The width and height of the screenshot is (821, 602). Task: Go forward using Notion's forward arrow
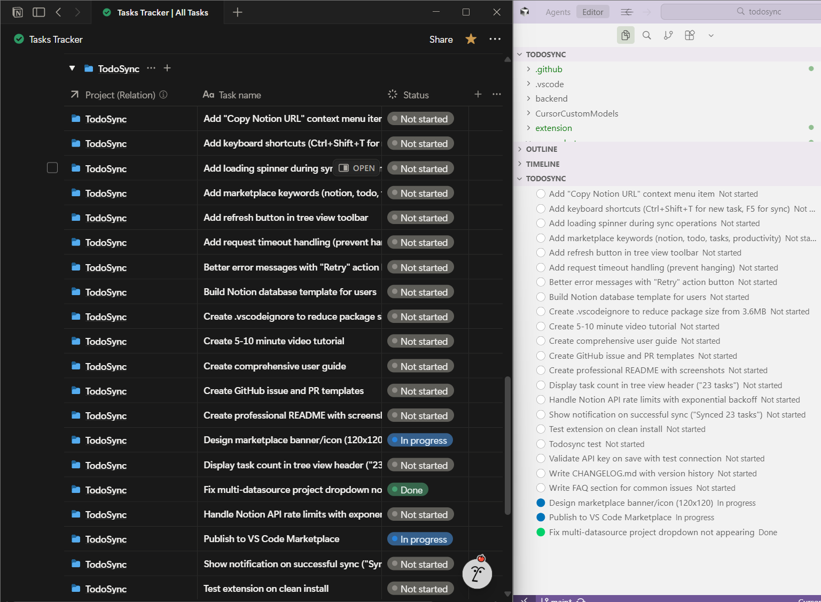point(77,12)
